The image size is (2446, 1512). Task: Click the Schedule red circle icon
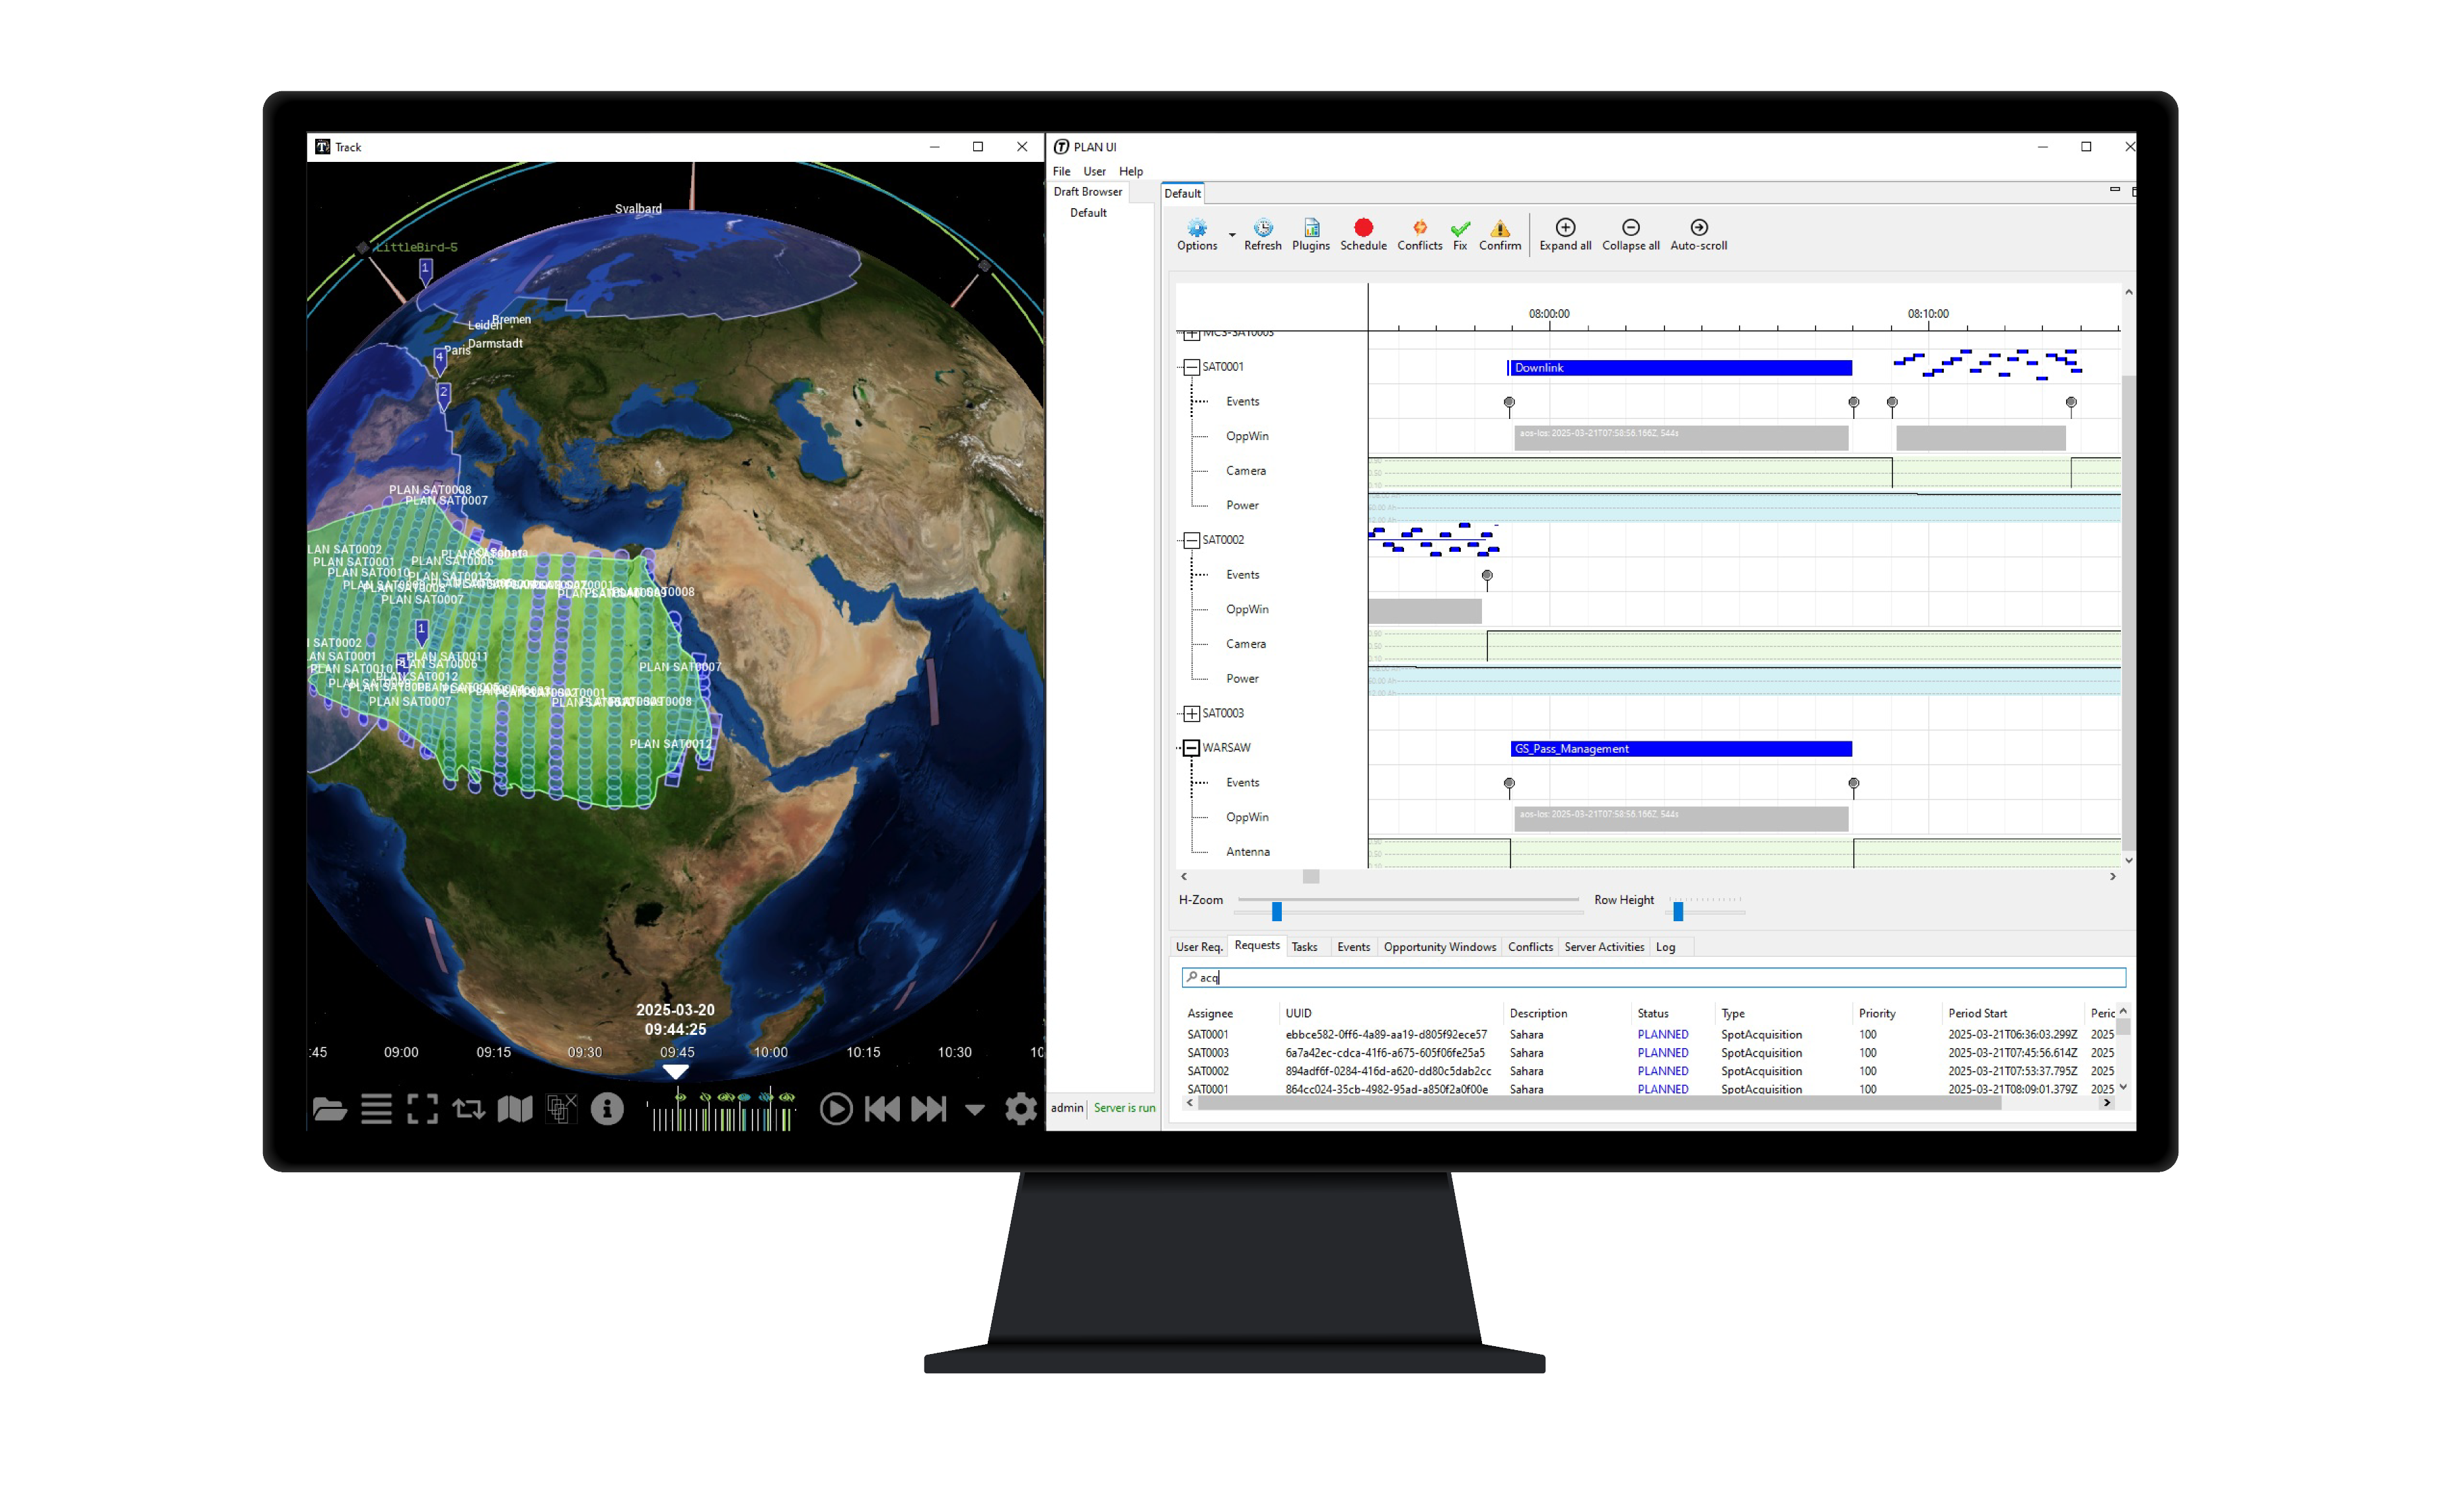[1362, 228]
